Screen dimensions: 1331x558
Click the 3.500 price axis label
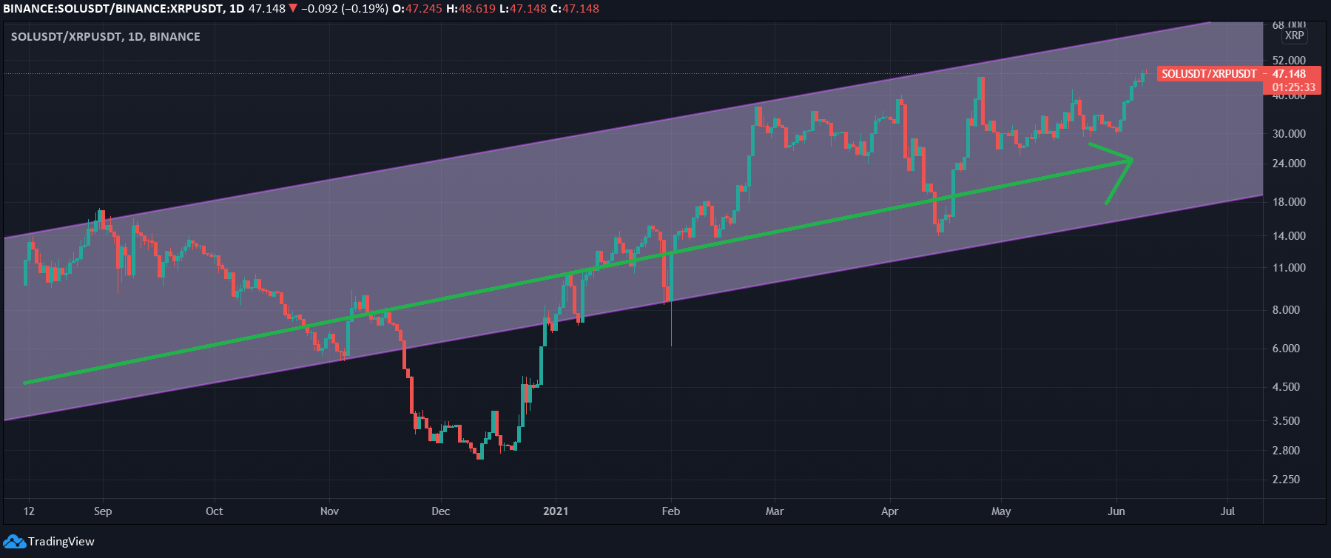(1286, 421)
